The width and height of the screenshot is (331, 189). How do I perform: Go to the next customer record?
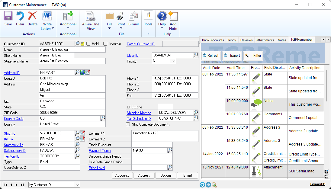[17, 185]
